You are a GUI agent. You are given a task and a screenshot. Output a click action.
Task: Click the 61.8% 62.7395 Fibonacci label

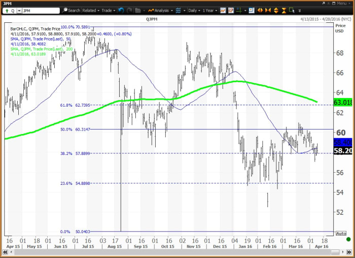tap(75, 105)
